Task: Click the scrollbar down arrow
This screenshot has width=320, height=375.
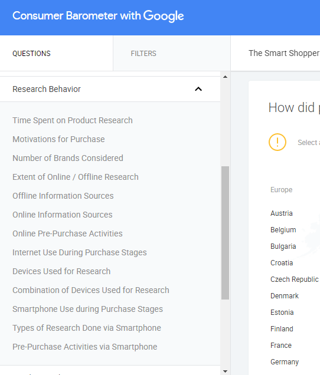Action: point(225,371)
